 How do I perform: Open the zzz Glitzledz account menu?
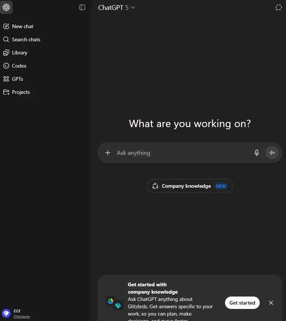coord(45,314)
